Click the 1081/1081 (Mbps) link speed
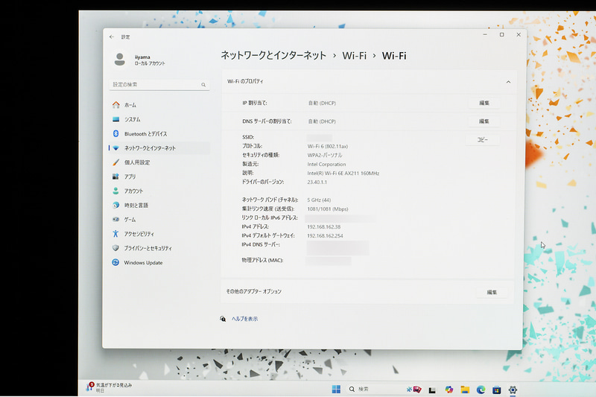Image resolution: width=596 pixels, height=397 pixels. pyautogui.click(x=328, y=209)
